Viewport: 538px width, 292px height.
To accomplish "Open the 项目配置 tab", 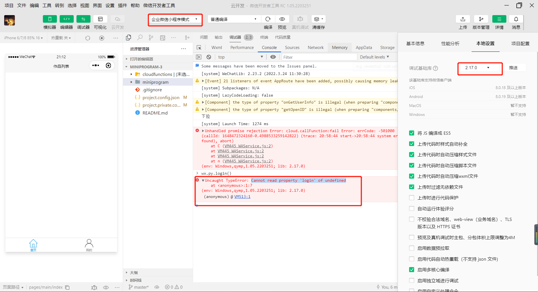I will (520, 43).
